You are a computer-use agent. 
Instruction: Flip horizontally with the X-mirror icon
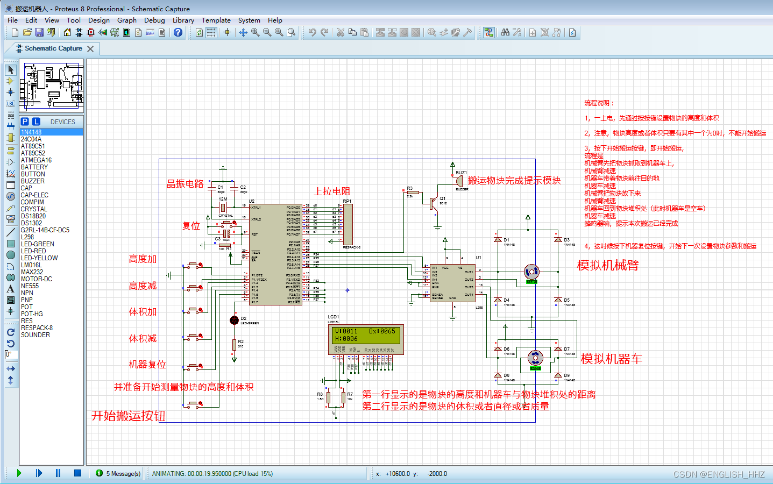point(11,369)
